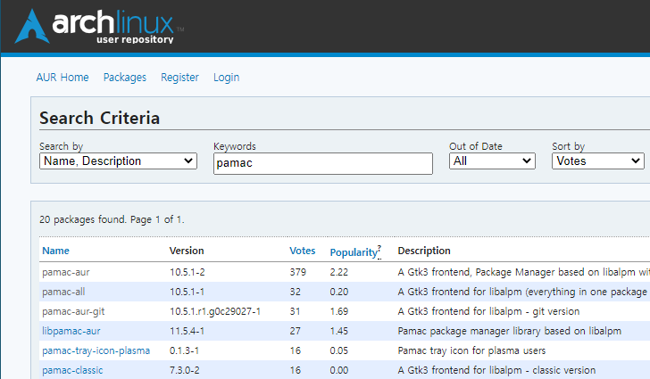Click description 'Pamac tray icon for plasma users'

471,350
